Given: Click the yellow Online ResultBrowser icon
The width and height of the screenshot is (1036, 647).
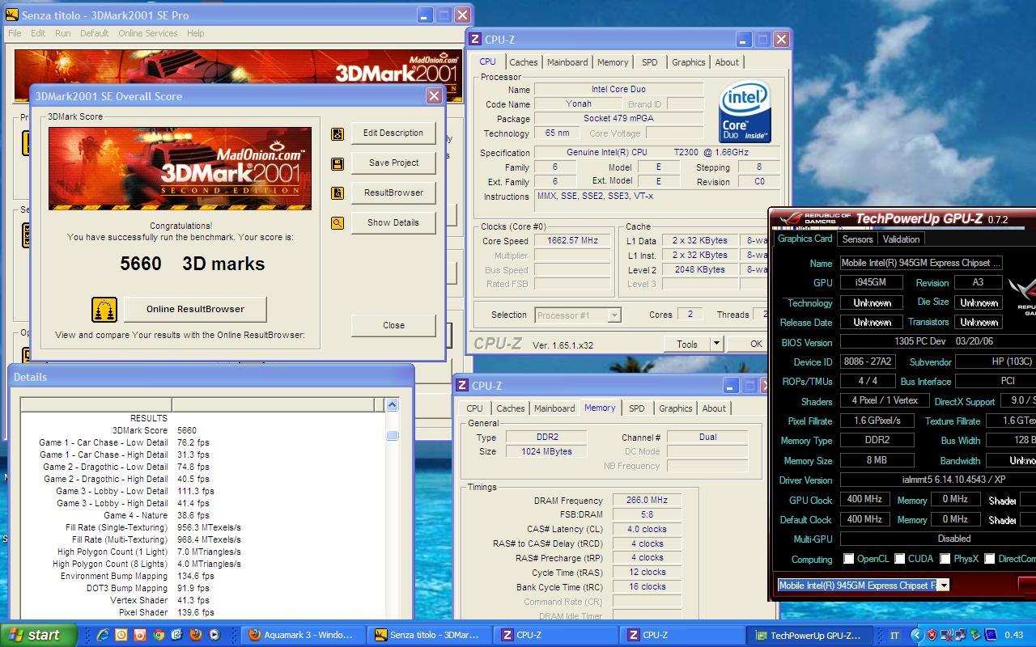Looking at the screenshot, I should click(104, 309).
